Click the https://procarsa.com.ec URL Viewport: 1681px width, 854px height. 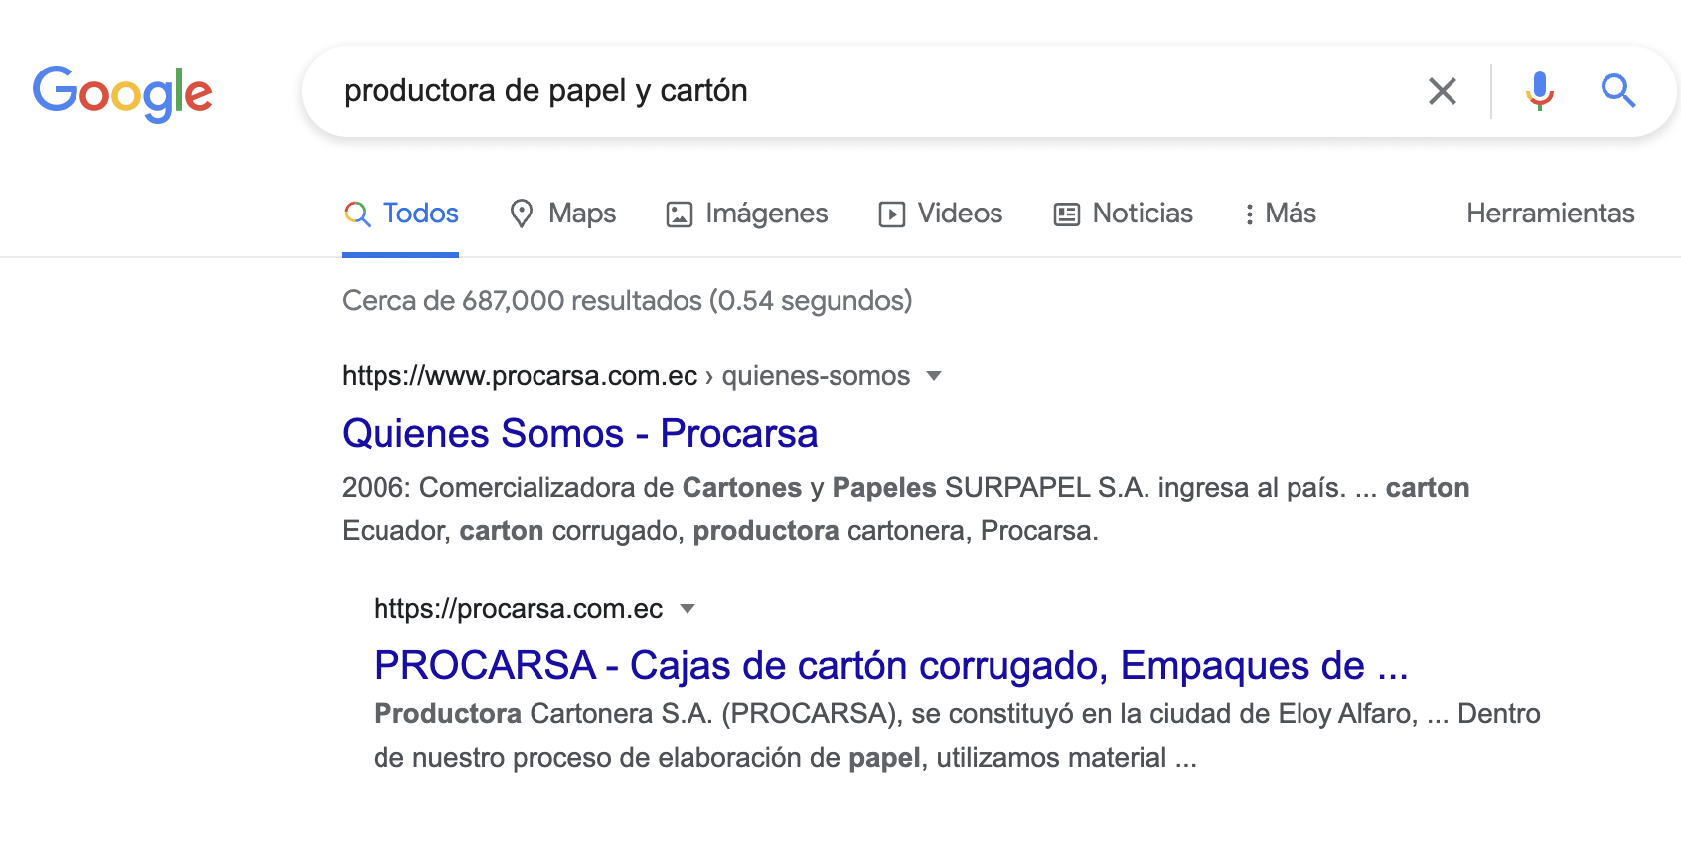[x=519, y=609]
